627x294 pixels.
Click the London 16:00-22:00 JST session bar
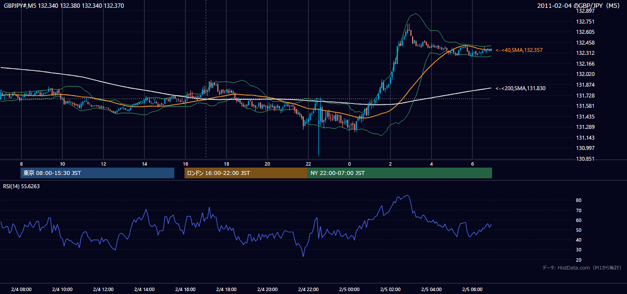[246, 173]
